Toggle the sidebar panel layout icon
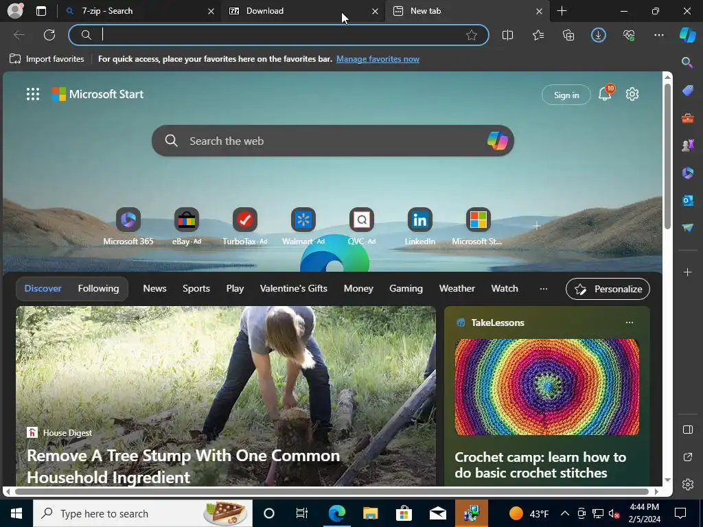703x527 pixels. 687,430
